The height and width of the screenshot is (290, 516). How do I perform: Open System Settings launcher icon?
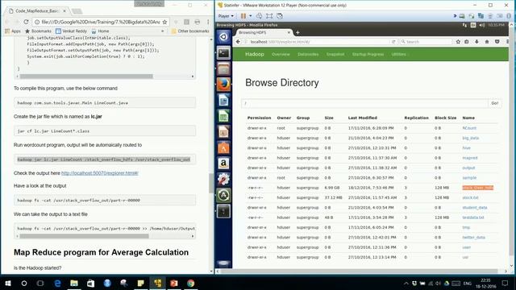(223, 179)
